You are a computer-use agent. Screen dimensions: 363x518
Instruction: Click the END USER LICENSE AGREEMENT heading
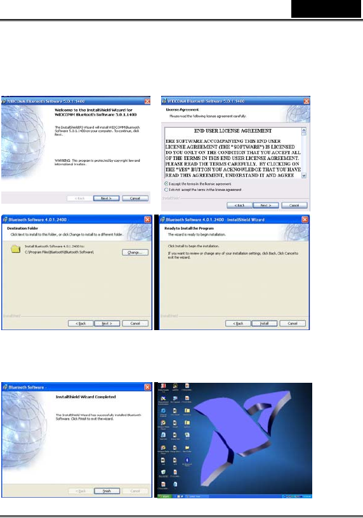coord(233,131)
